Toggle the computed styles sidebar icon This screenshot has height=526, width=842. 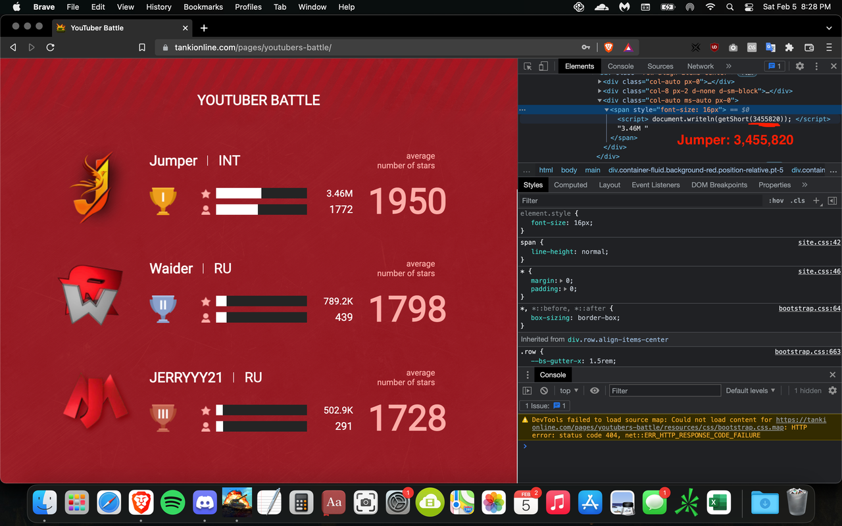pos(832,201)
